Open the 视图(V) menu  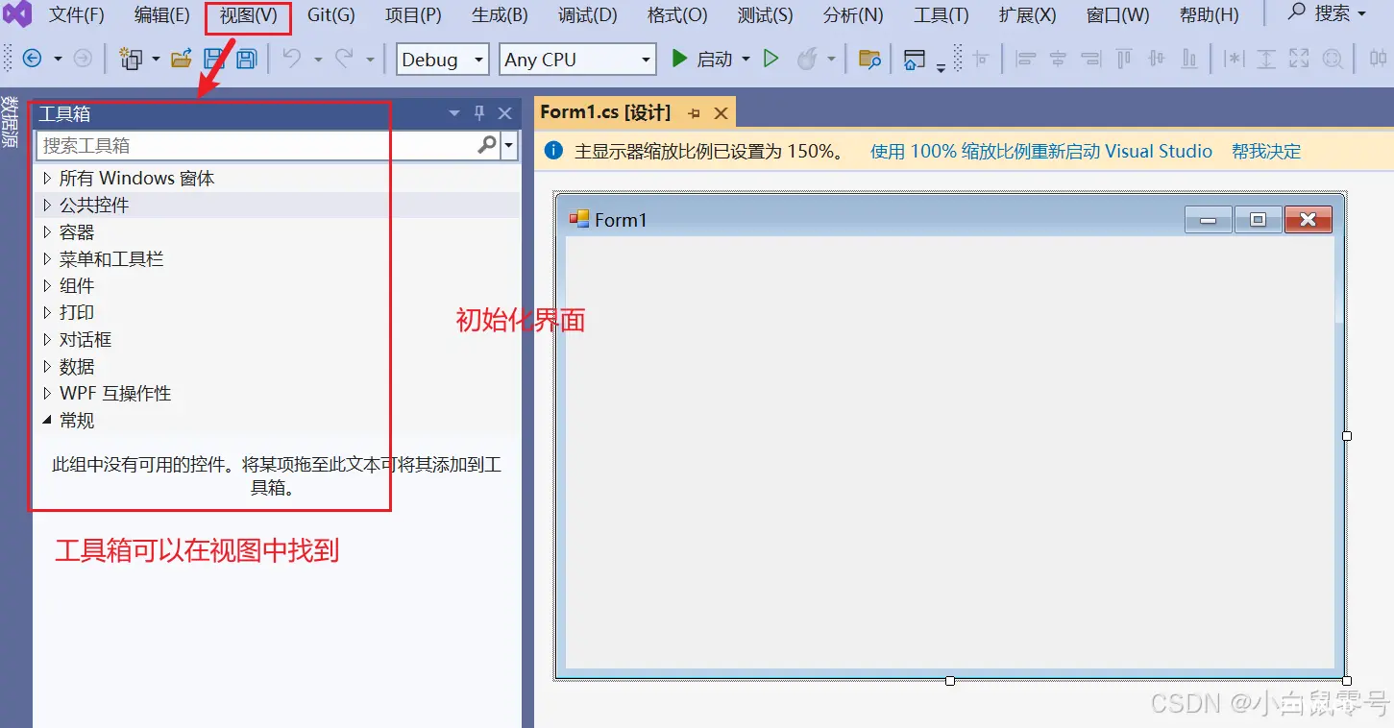coord(248,15)
